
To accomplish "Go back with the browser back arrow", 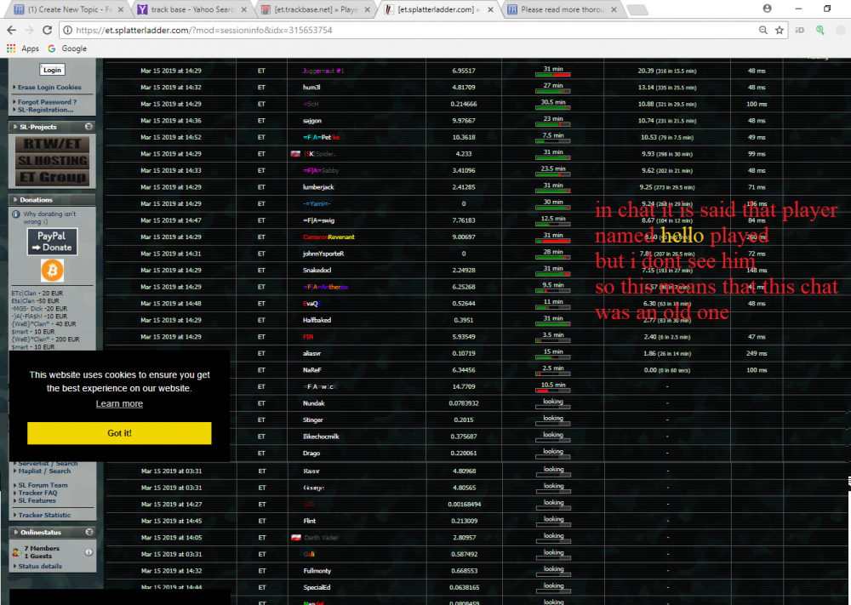I will tap(11, 30).
